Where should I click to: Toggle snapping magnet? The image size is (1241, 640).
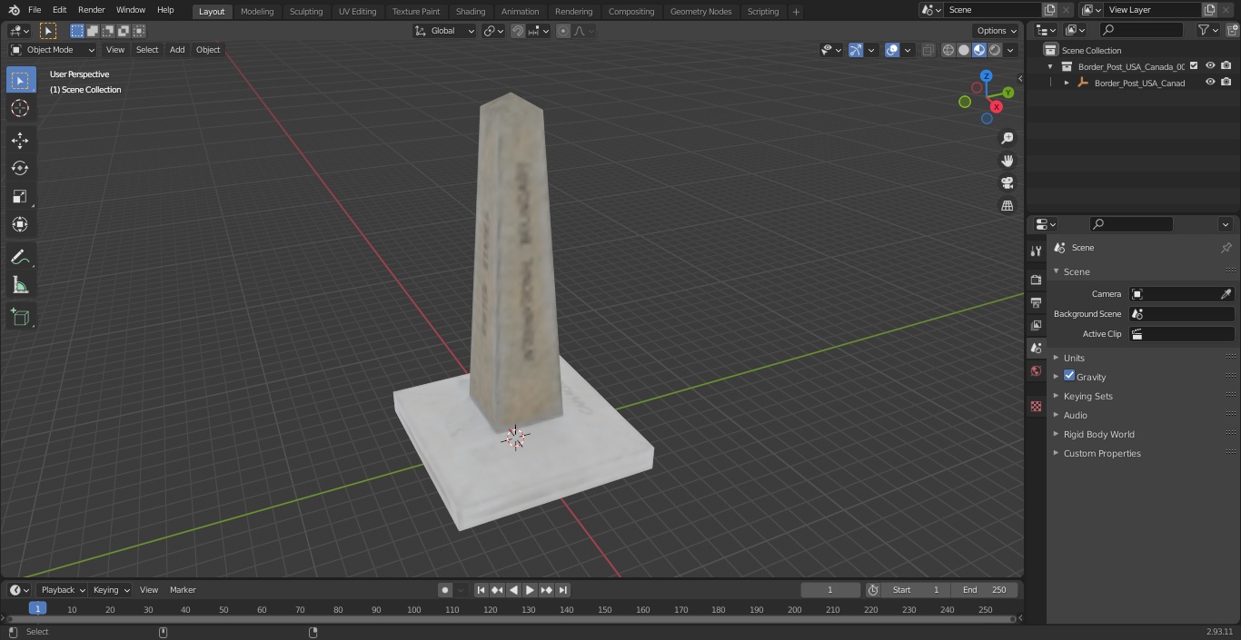pyautogui.click(x=517, y=31)
